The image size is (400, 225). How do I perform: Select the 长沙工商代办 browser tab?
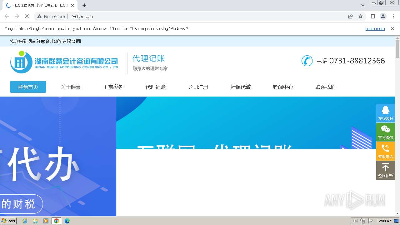point(41,5)
